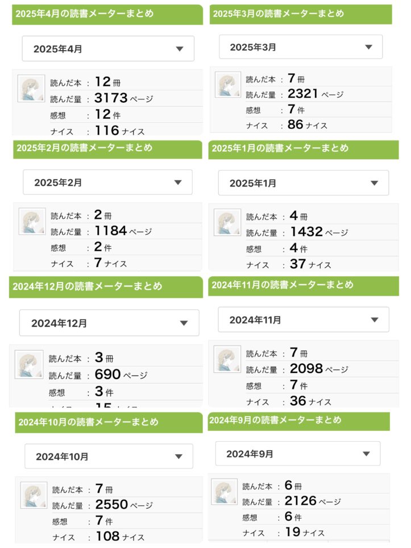The height and width of the screenshot is (548, 411).
Task: Select the avatar image in February 2025 panel
Action: pos(32,221)
